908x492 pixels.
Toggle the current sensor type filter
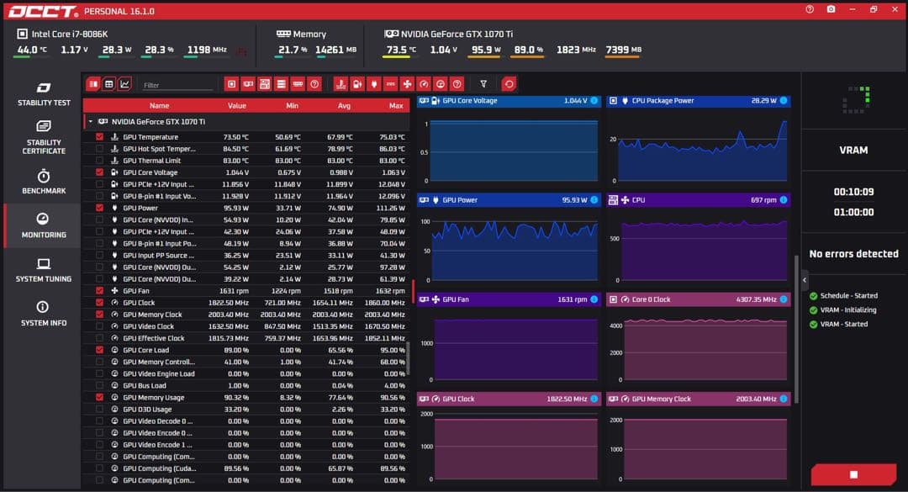(x=390, y=84)
